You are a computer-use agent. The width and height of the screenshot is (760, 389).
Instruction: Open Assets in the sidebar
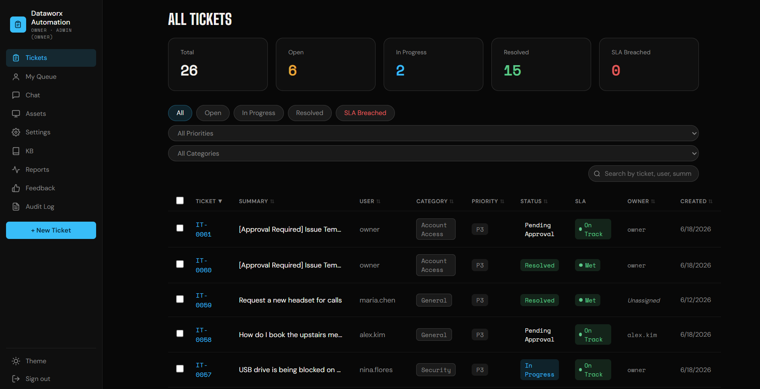tap(51, 114)
